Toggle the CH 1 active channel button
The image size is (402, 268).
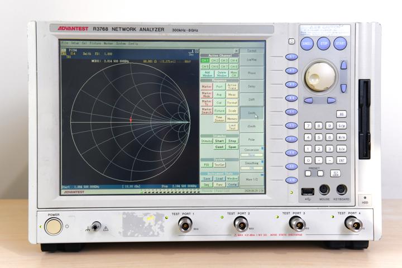point(205,60)
